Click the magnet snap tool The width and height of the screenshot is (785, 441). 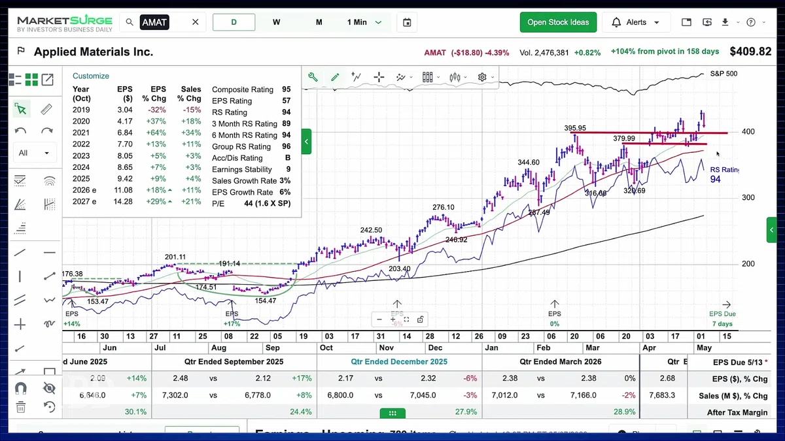pyautogui.click(x=20, y=388)
